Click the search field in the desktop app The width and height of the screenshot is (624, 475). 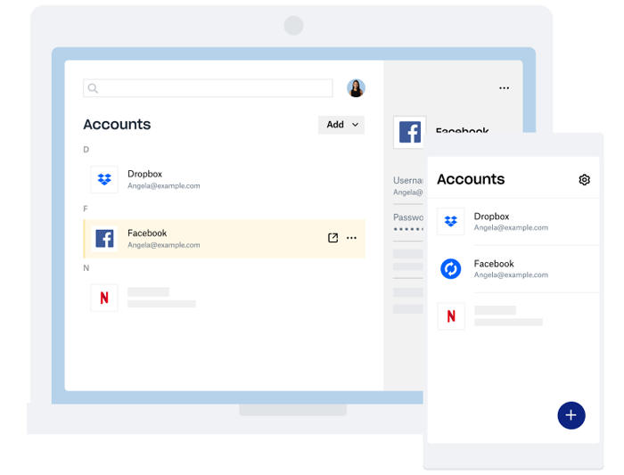(208, 88)
